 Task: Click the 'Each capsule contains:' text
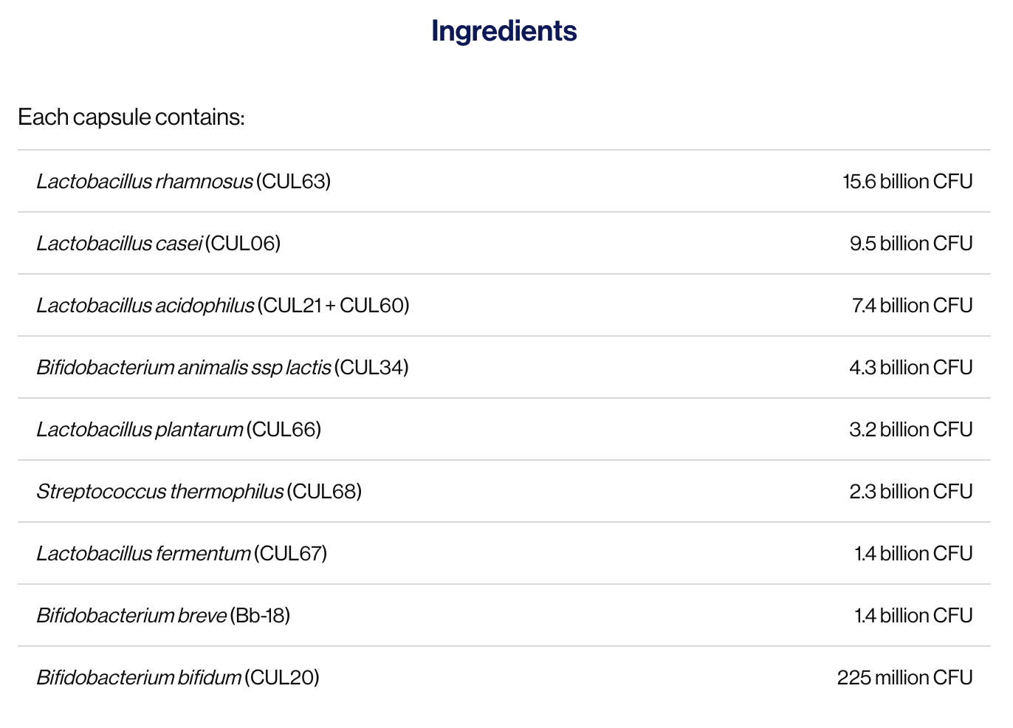tap(131, 117)
